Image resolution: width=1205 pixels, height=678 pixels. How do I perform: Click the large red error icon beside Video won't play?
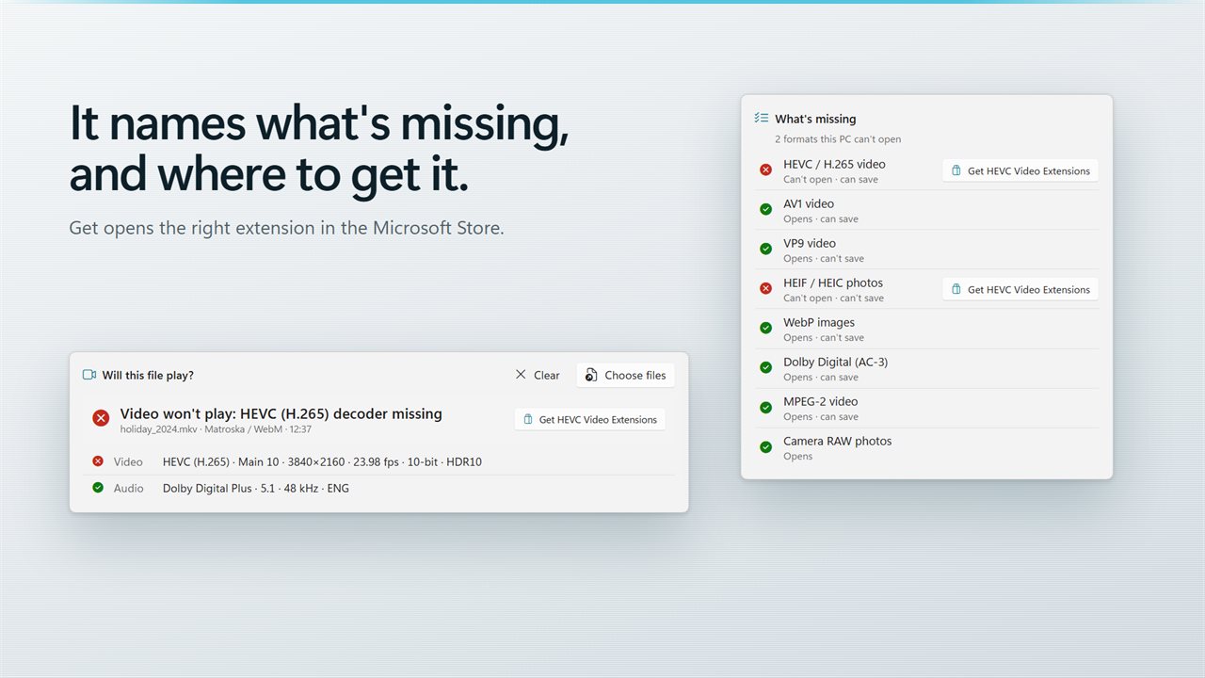coord(101,418)
